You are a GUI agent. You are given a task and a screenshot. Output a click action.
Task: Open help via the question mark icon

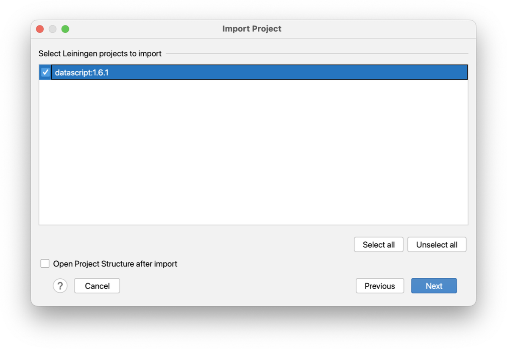coord(60,285)
